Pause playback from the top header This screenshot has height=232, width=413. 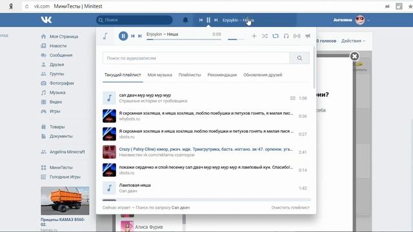click(208, 20)
